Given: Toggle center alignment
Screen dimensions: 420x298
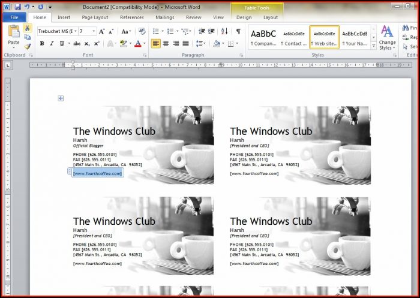Looking at the screenshot, I should click(166, 43).
